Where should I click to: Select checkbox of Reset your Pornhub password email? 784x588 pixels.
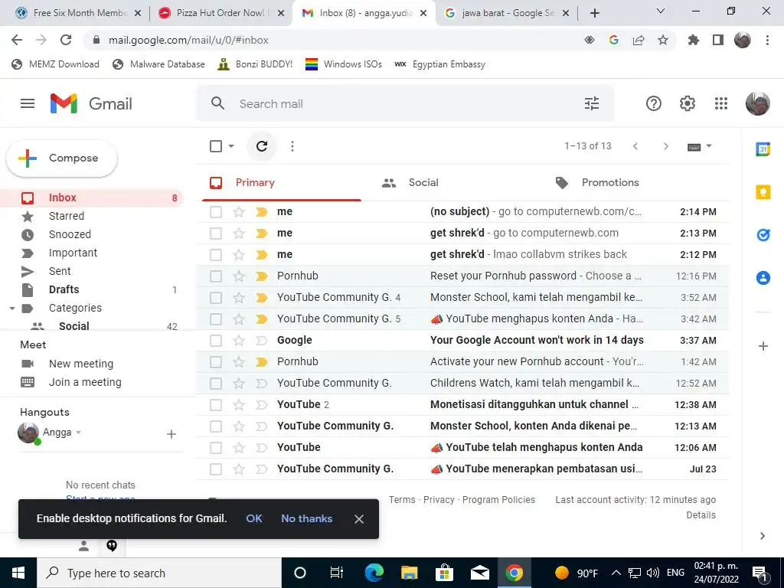point(216,276)
